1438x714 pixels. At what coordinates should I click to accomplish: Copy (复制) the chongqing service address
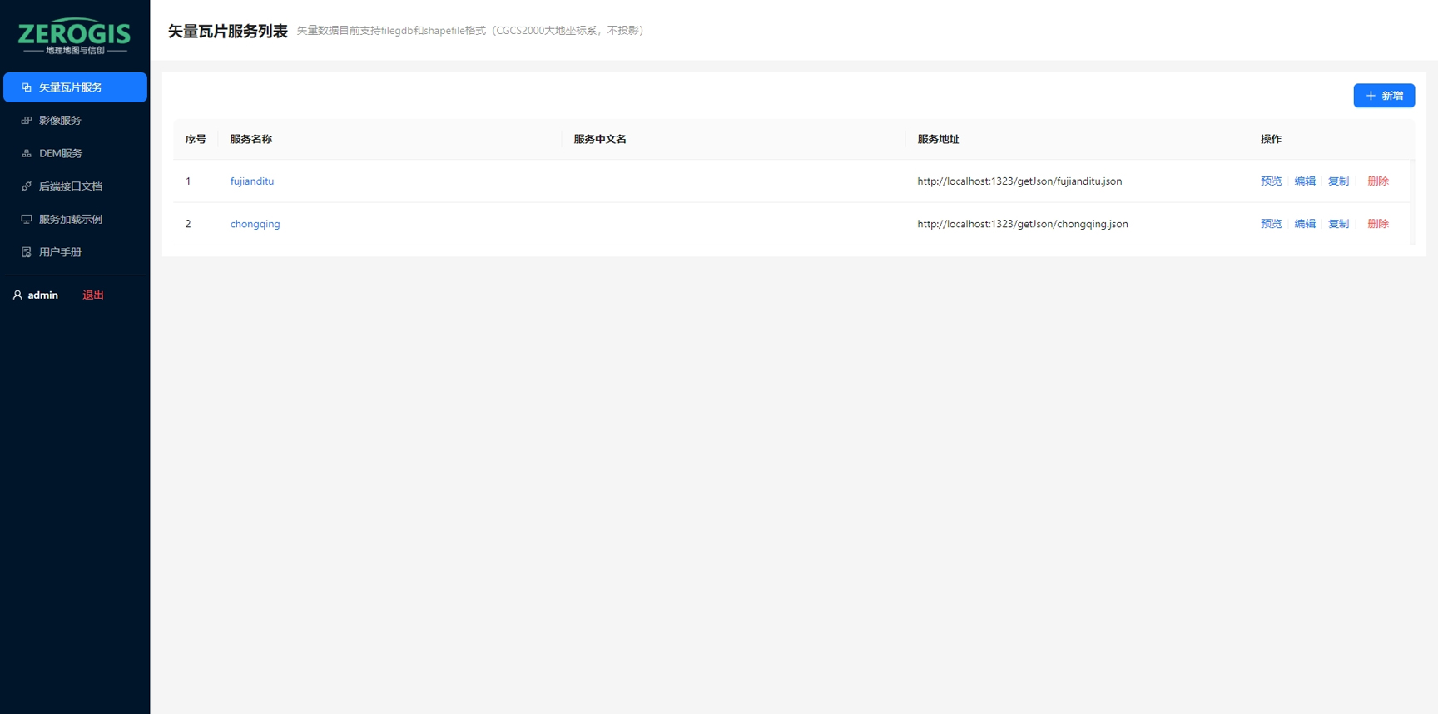click(1338, 224)
